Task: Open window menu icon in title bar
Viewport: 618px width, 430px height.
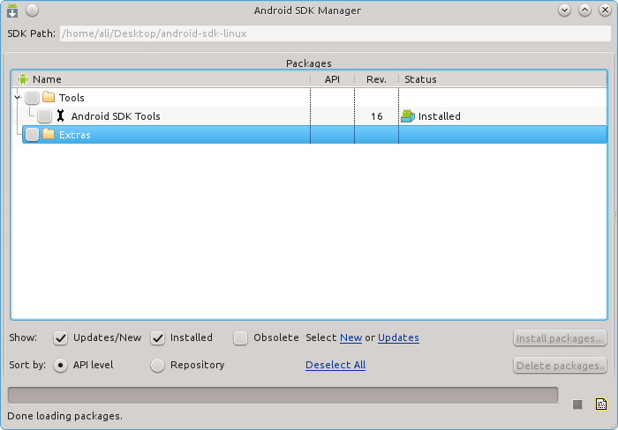Action: [12, 11]
